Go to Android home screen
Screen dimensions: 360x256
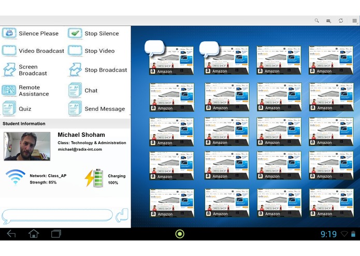point(34,234)
